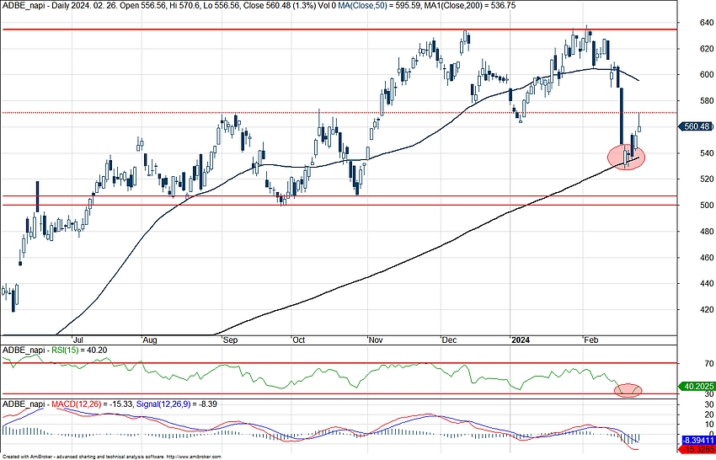This screenshot has height=460, width=716.
Task: Select the MA1(Close,200) = 536.75 legend text
Action: point(470,5)
